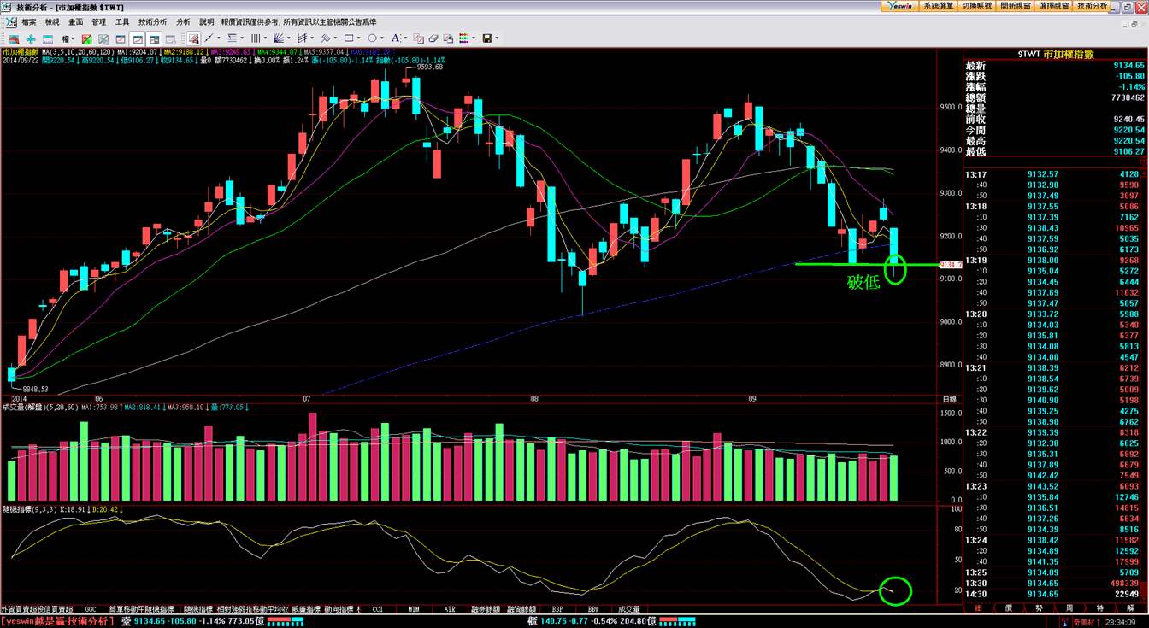
Task: Open the 管理 menu
Action: click(99, 21)
